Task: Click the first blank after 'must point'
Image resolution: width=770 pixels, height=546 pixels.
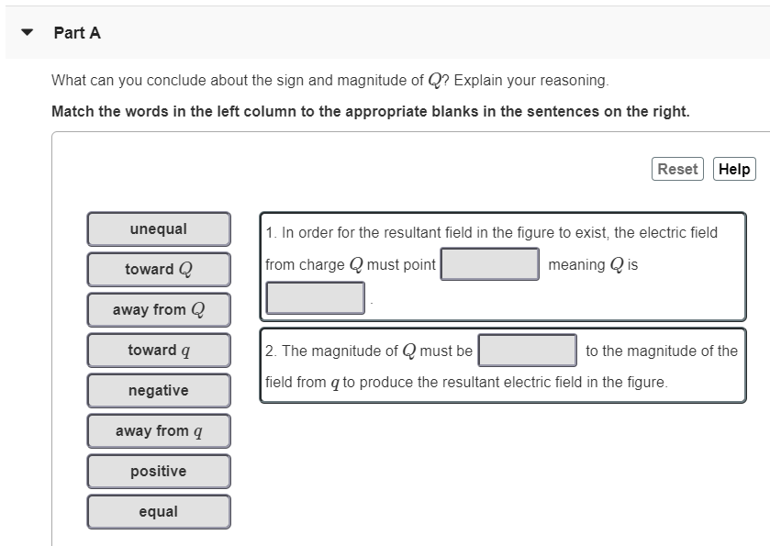Action: 490,263
